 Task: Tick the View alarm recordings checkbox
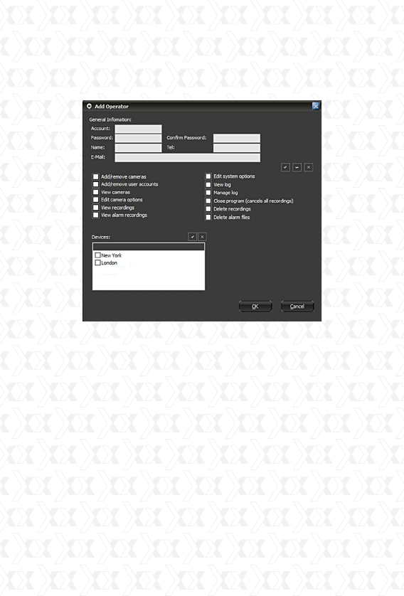pos(96,215)
